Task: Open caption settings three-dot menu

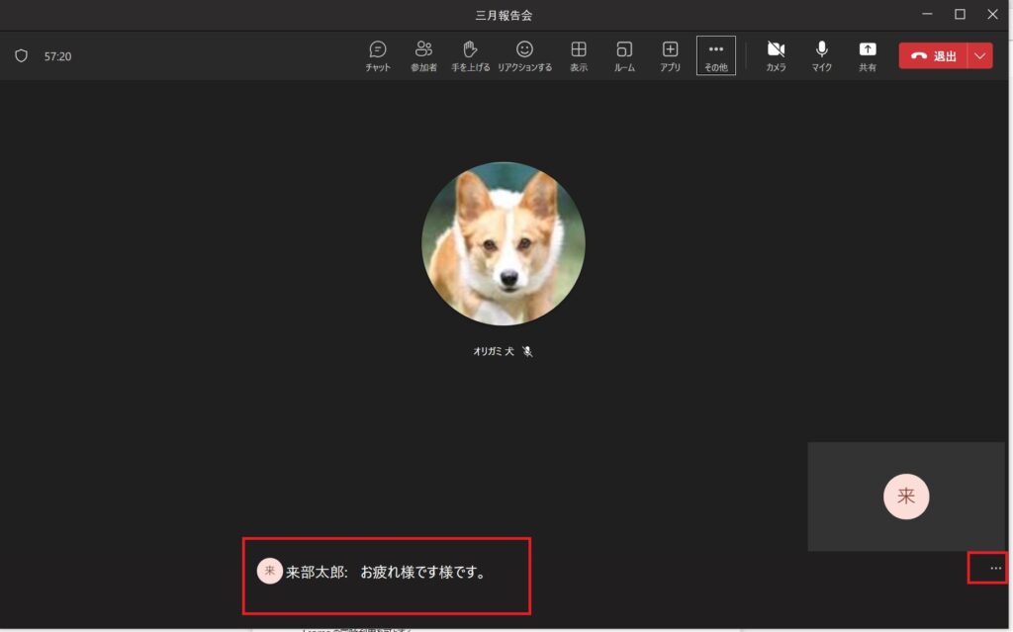Action: click(x=995, y=568)
